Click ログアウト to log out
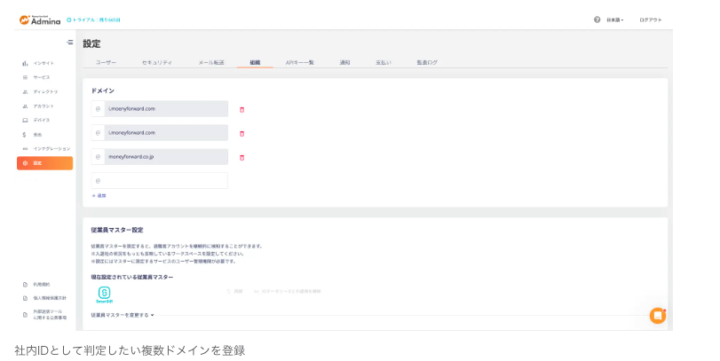The image size is (720, 361). [651, 20]
